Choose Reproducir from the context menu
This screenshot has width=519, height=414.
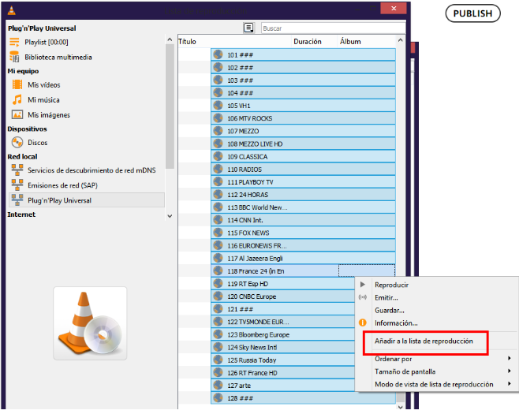pos(391,285)
